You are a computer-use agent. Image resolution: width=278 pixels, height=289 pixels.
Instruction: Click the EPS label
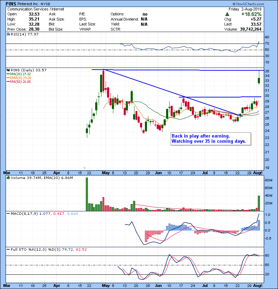(83, 19)
